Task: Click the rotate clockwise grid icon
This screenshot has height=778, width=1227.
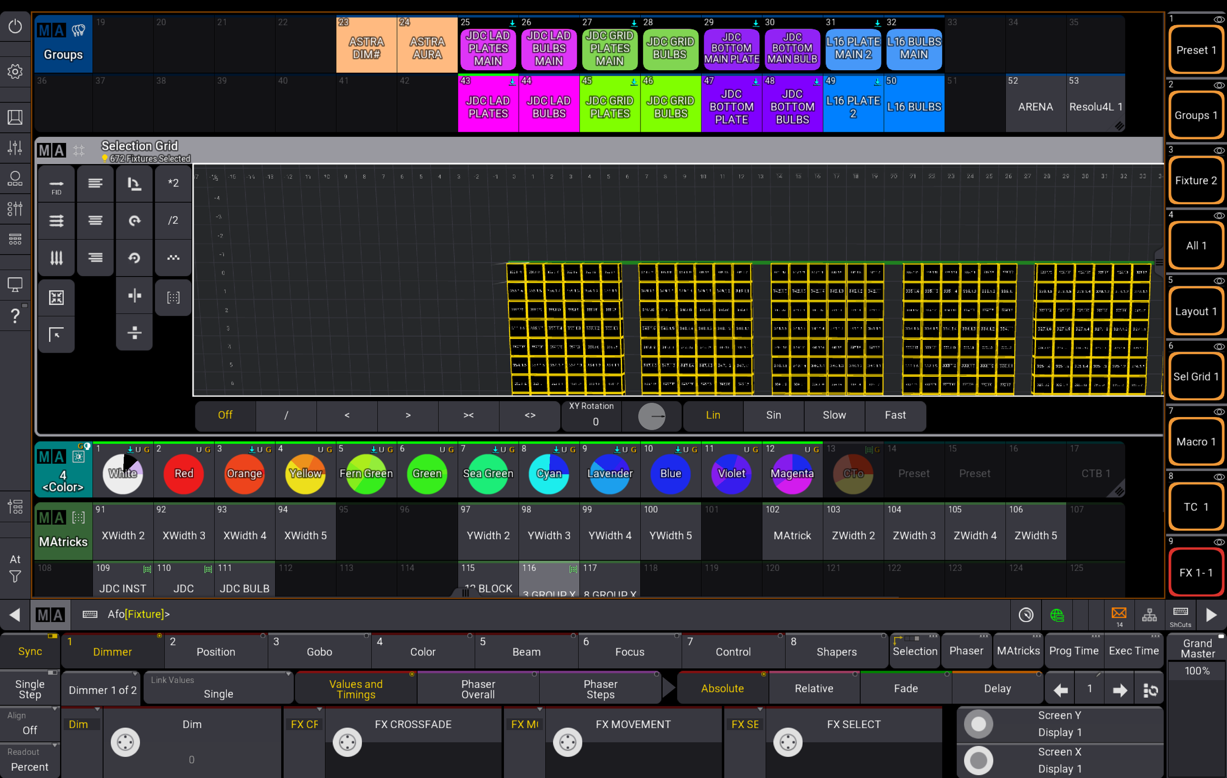Action: click(134, 220)
